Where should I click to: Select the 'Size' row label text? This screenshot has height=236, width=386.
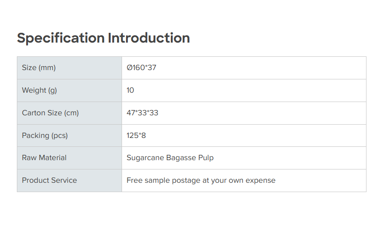click(29, 68)
